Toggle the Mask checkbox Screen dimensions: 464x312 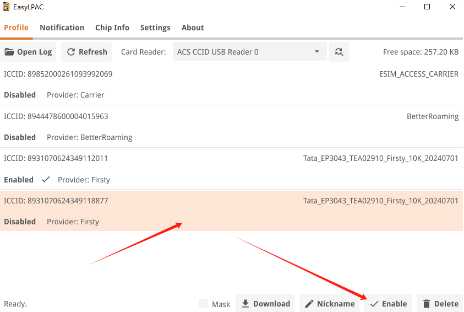(204, 304)
